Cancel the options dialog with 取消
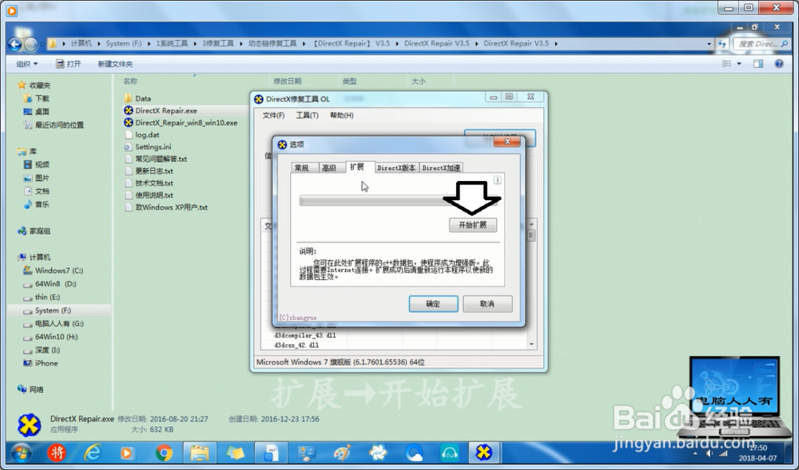799x470 pixels. tap(487, 304)
